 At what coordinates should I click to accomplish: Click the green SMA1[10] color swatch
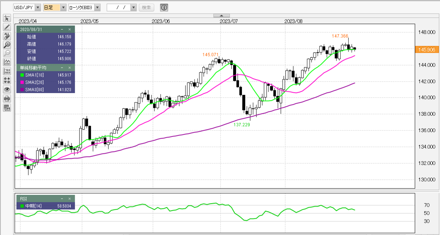(x=22, y=75)
